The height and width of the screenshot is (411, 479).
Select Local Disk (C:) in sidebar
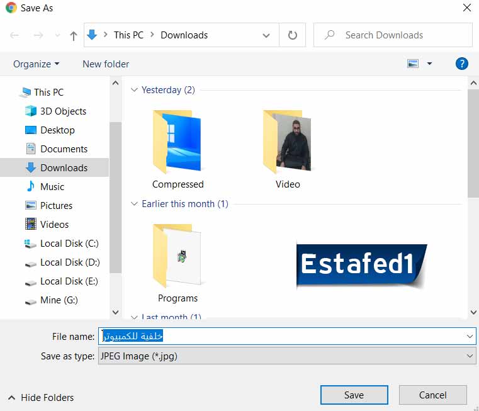tap(69, 244)
